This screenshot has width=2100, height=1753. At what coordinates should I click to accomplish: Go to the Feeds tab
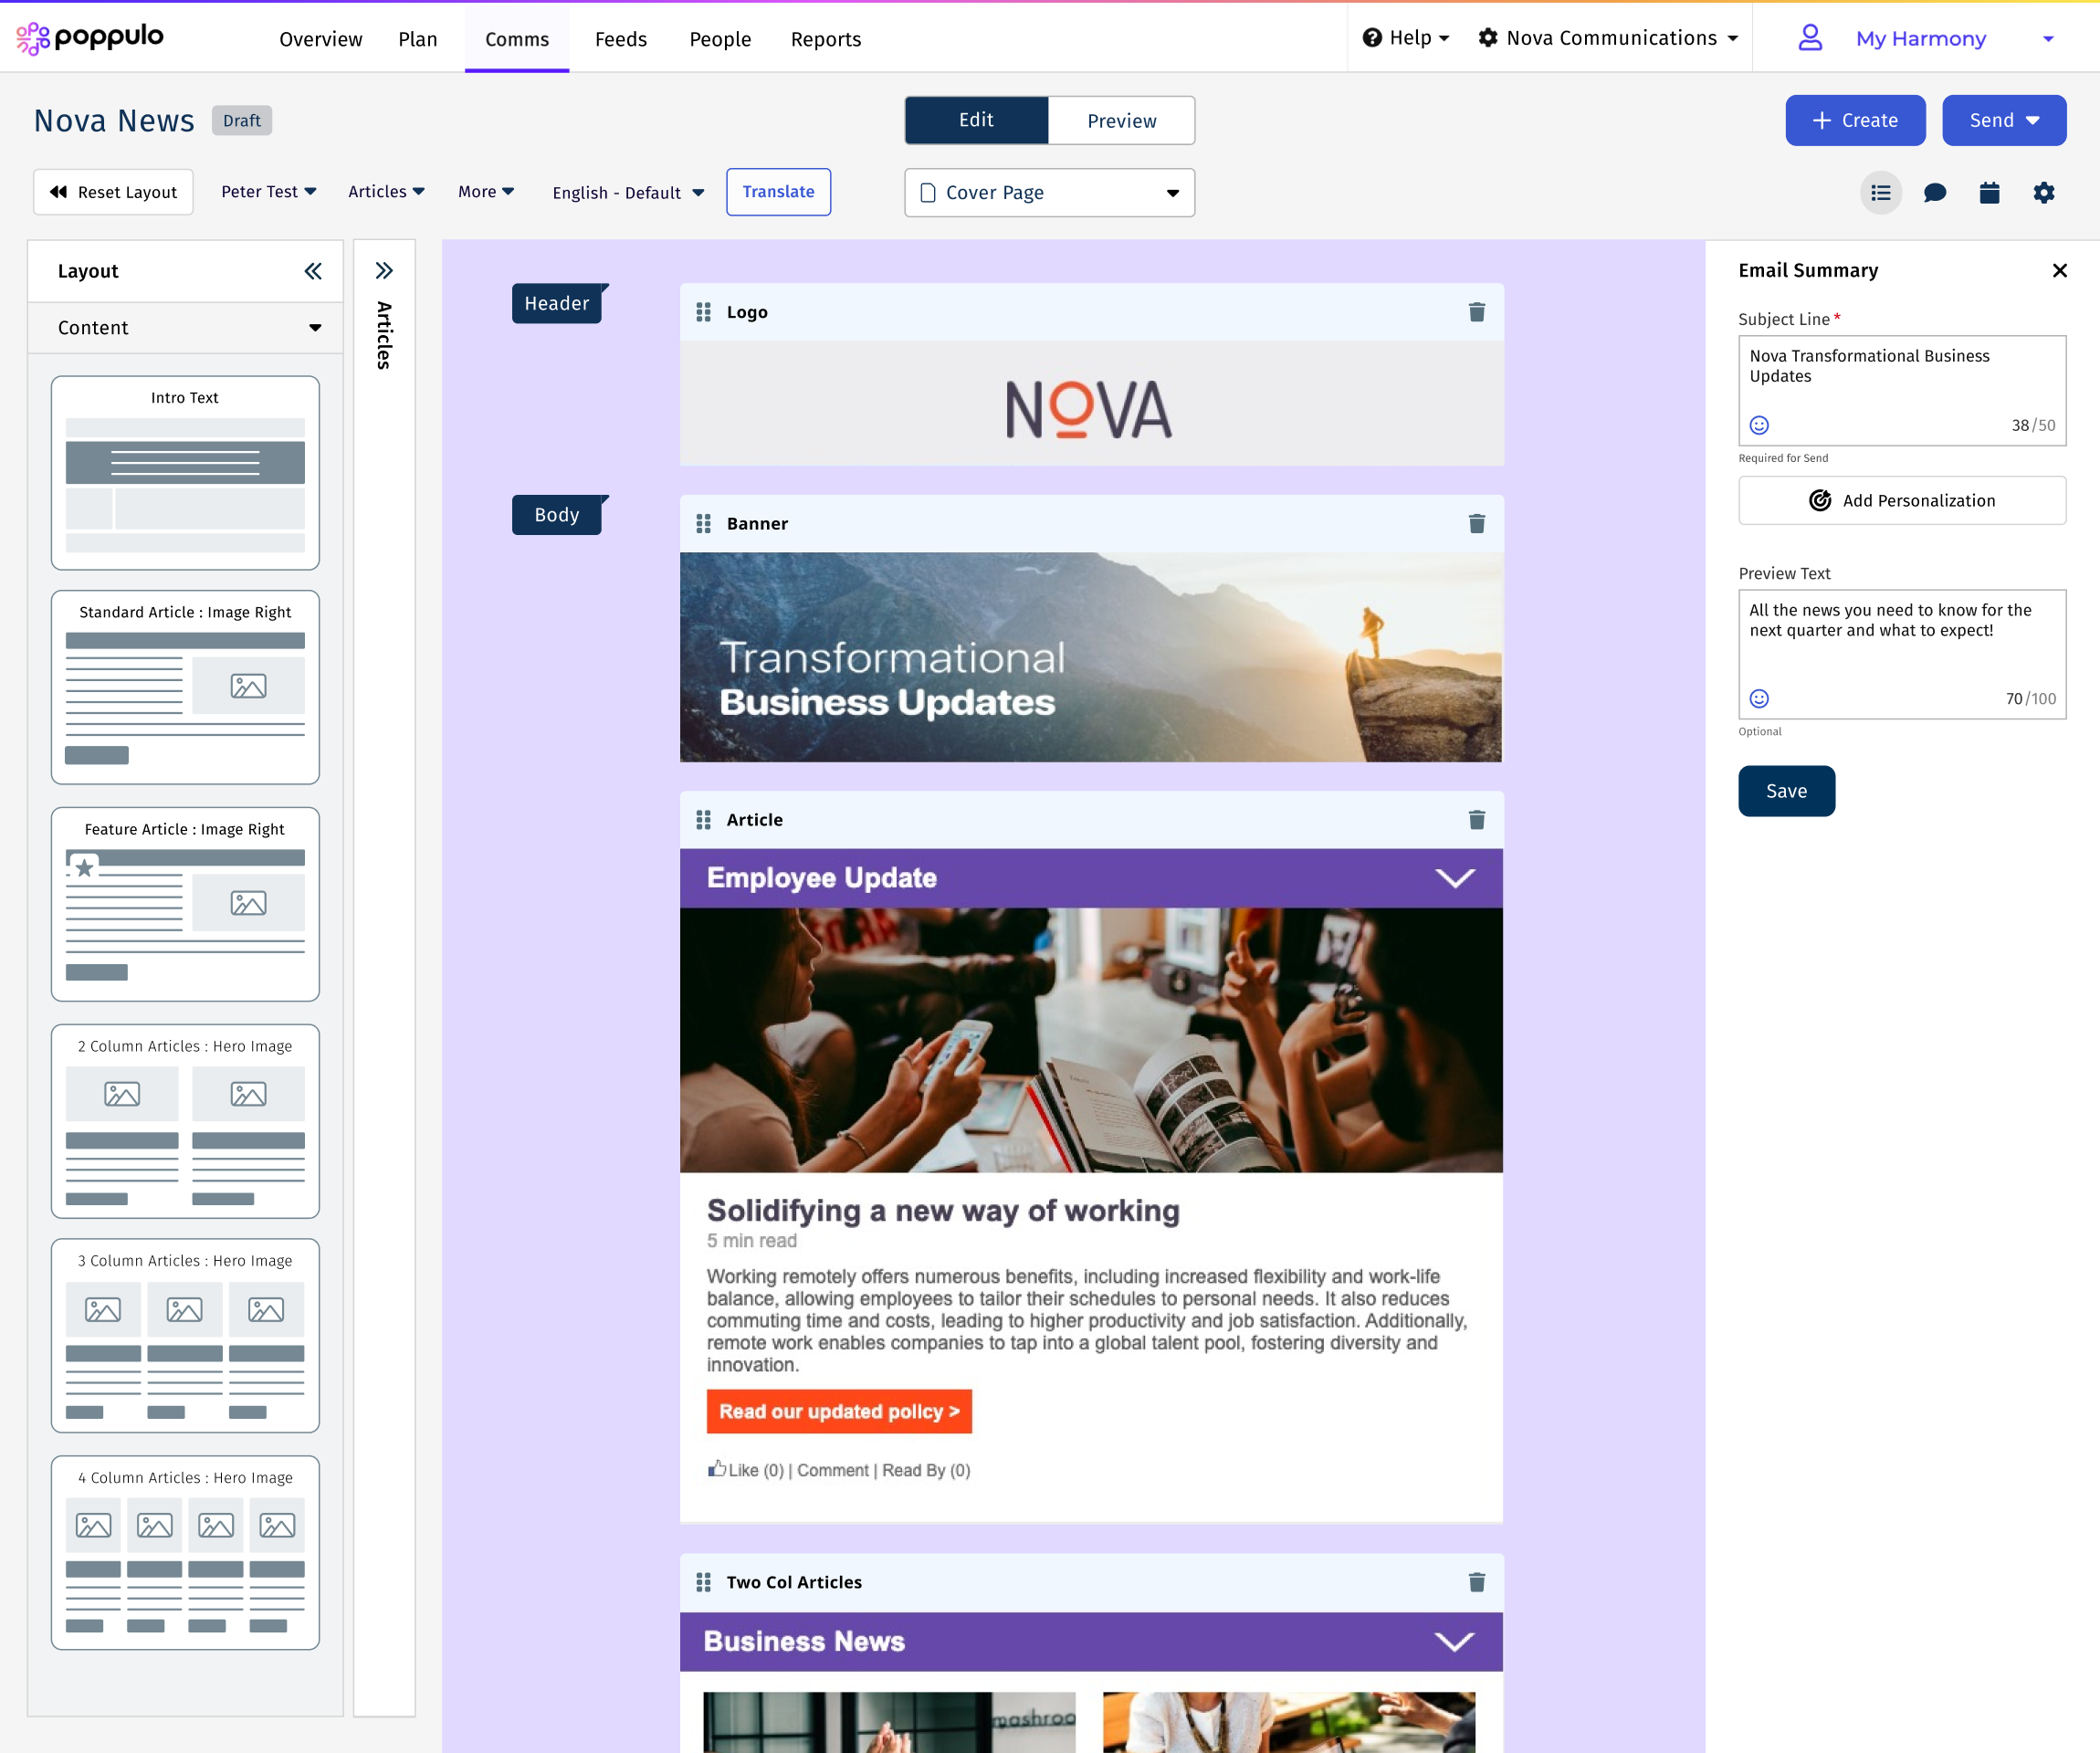click(x=620, y=39)
